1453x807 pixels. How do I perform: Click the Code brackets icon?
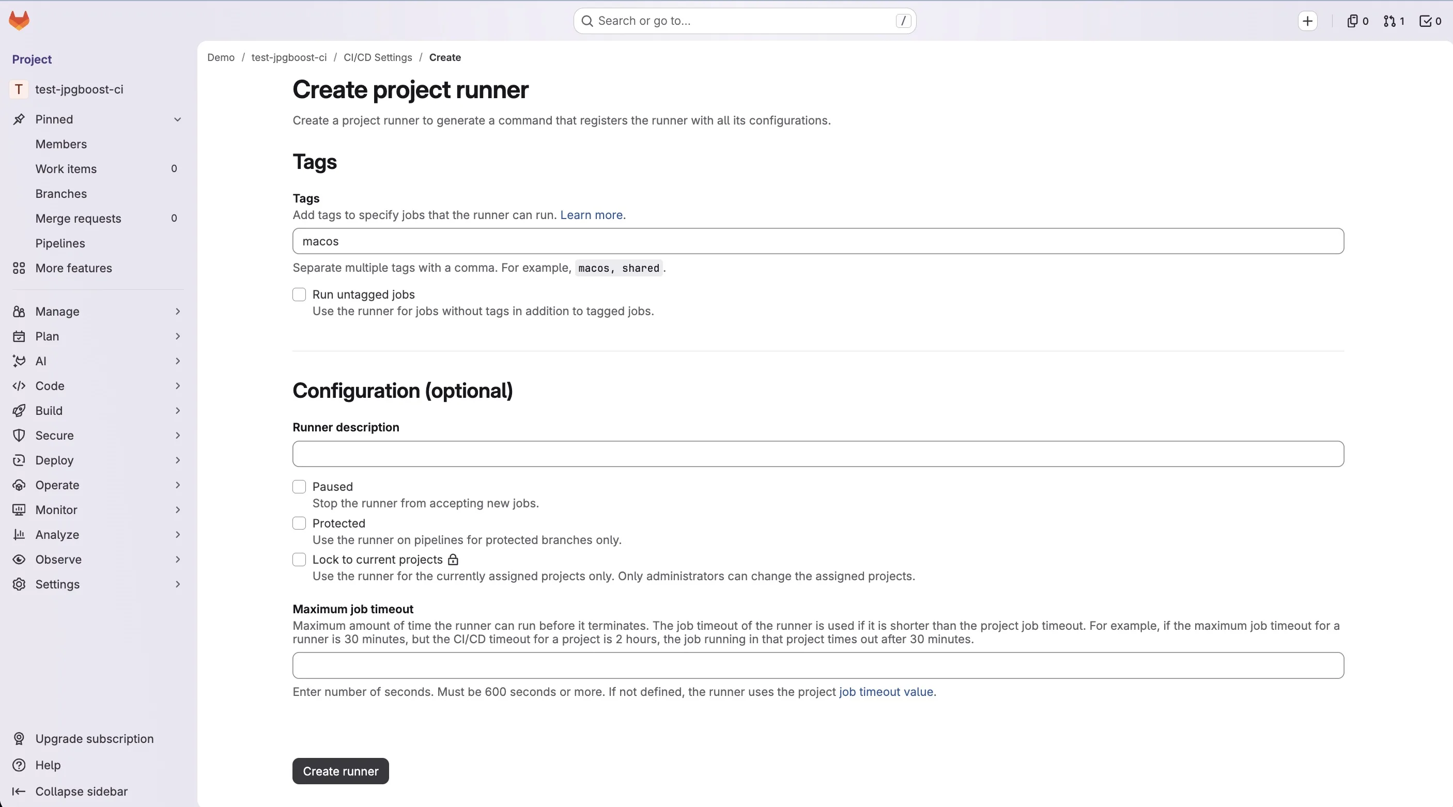[x=19, y=386]
